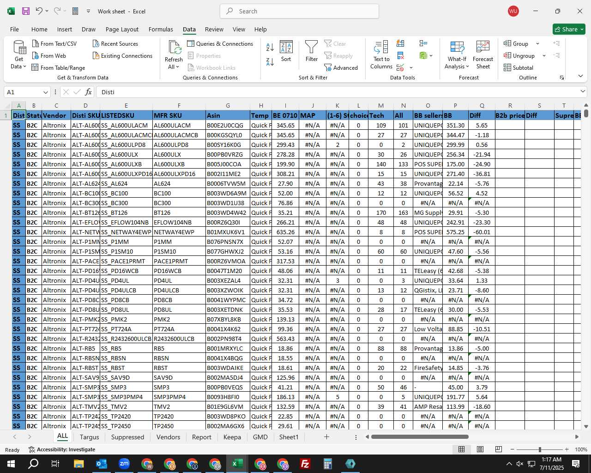
Task: Click From Web import
Action: 49,55
